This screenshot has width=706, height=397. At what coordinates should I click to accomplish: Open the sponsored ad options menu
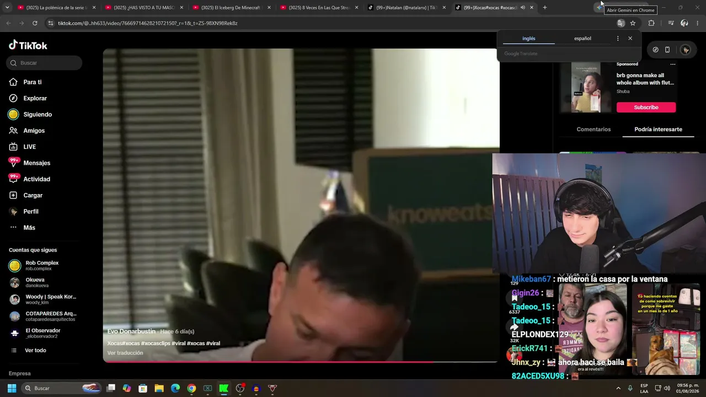point(672,65)
